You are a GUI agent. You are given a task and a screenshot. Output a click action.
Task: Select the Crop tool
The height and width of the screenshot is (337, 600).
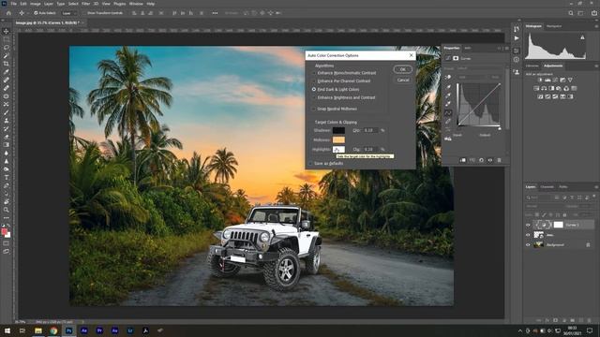pyautogui.click(x=7, y=64)
